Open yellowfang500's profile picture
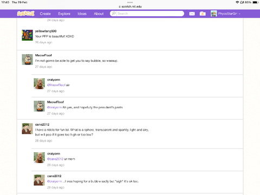 pyautogui.click(x=27, y=35)
